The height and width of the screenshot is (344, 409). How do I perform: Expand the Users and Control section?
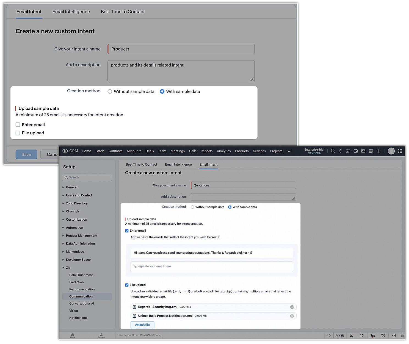tap(79, 195)
